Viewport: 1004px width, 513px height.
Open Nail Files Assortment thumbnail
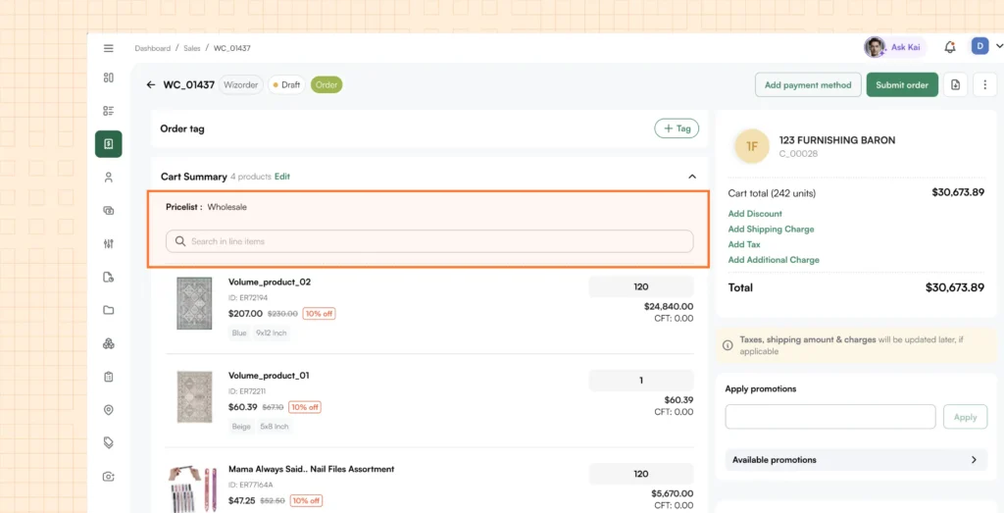click(193, 489)
